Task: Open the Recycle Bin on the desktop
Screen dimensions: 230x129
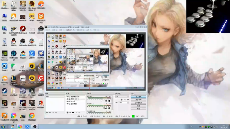Action: click(5, 42)
